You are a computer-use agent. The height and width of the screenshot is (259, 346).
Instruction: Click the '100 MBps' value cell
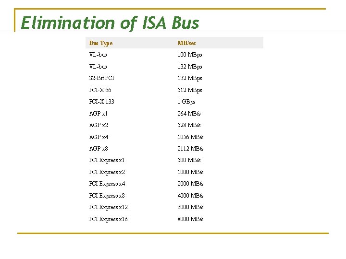point(190,55)
